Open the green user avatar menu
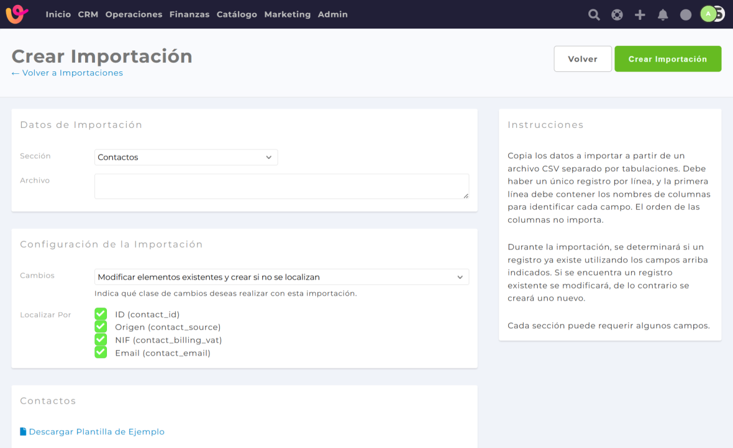This screenshot has width=733, height=448. [708, 14]
